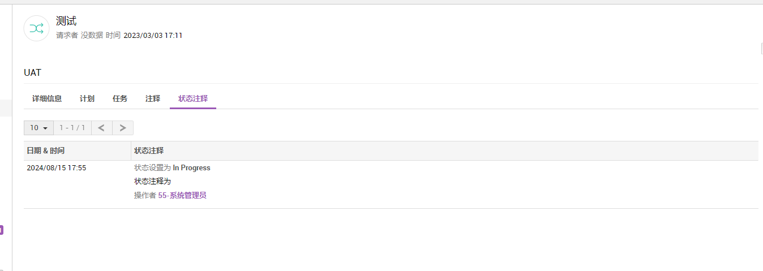The height and width of the screenshot is (271, 763).
Task: Go to the next page arrow
Action: 123,128
